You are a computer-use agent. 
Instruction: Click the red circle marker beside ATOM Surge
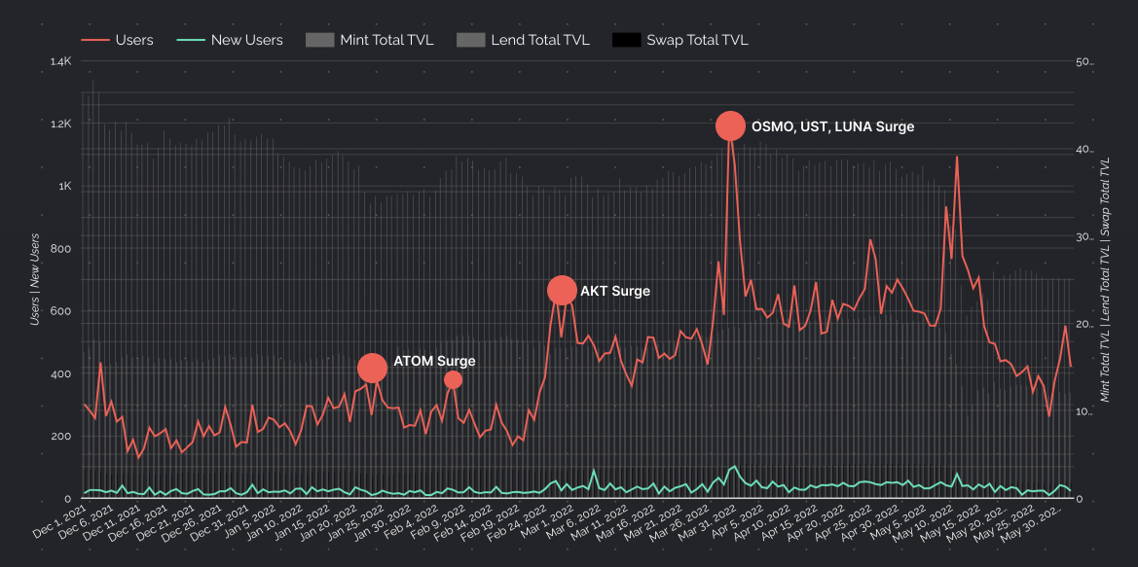point(372,368)
